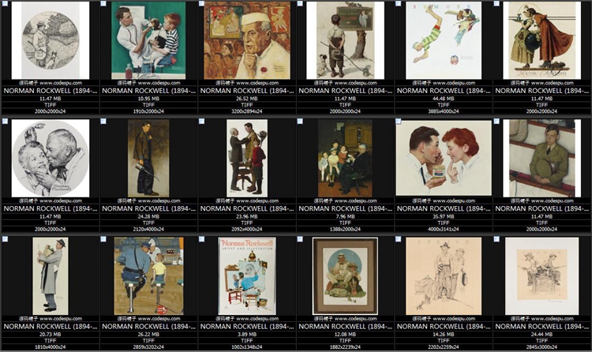Click the 1910x2000x24 dimensions text

coord(148,111)
